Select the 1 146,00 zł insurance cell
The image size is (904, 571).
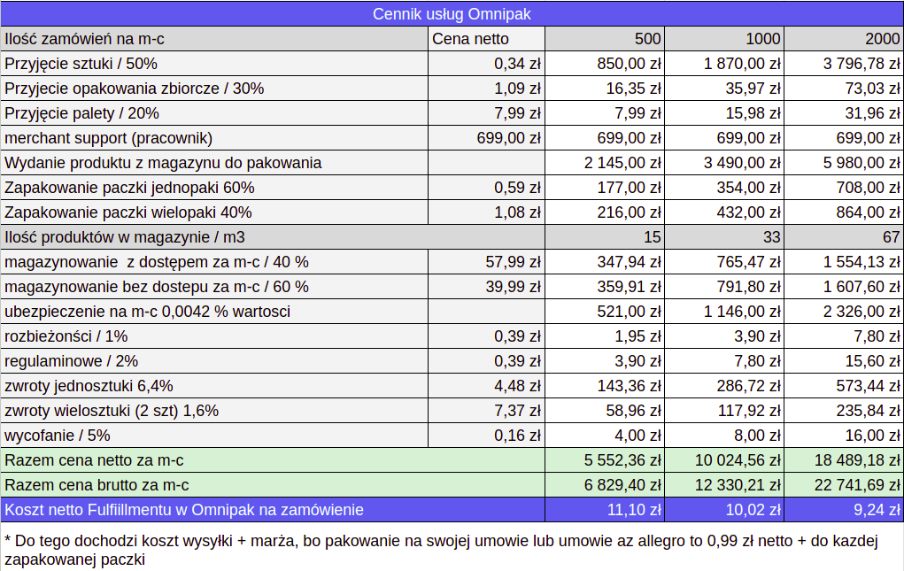pyautogui.click(x=724, y=311)
